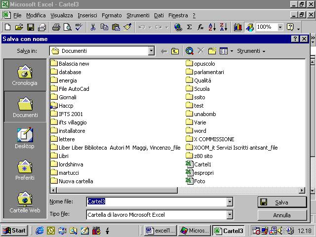Click the Sort Descending Z-A icon

[224, 27]
